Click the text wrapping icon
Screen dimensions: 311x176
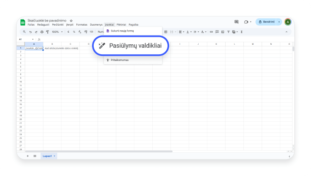coord(195,32)
